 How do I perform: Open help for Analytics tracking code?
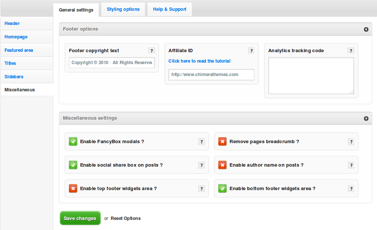[x=351, y=51]
